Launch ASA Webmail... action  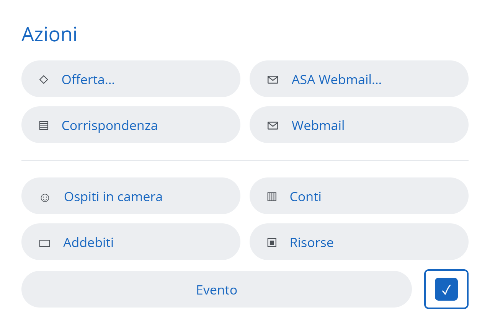(x=359, y=79)
